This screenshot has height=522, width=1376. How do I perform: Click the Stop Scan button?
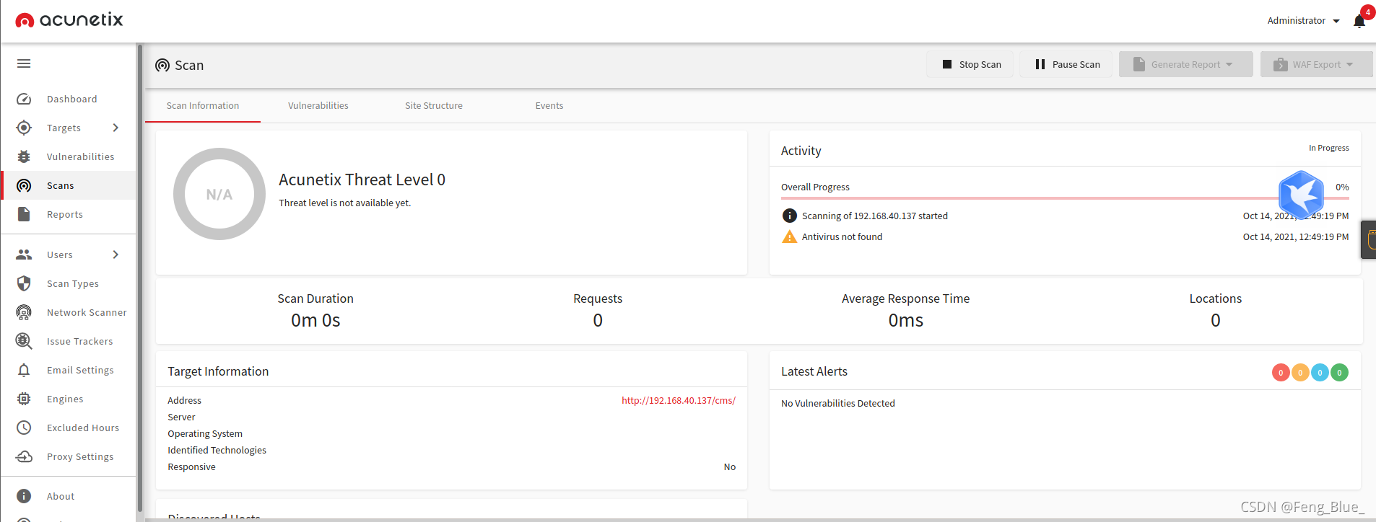[x=970, y=64]
